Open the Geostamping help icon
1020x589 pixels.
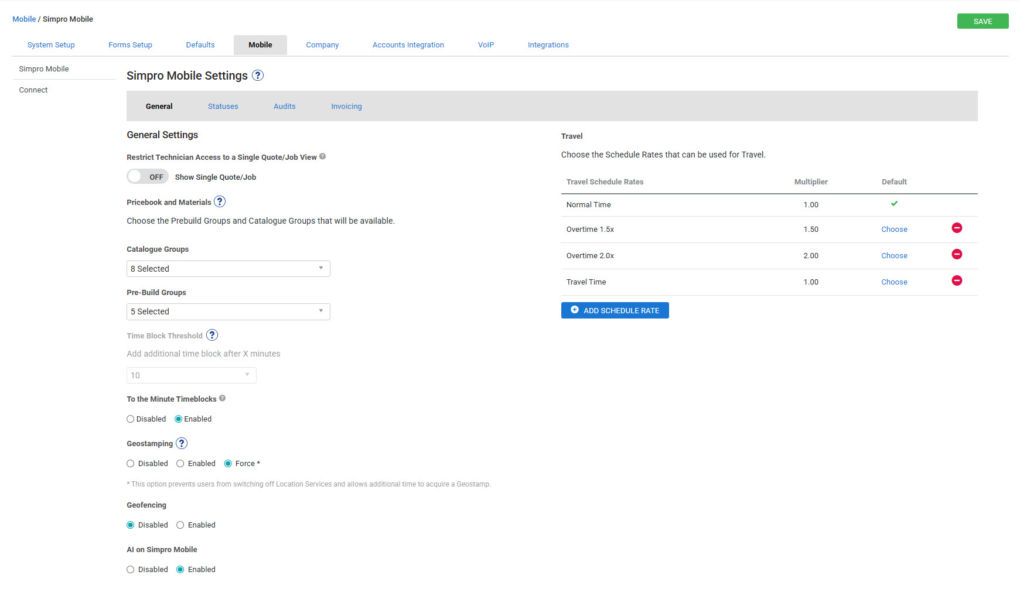(x=182, y=444)
